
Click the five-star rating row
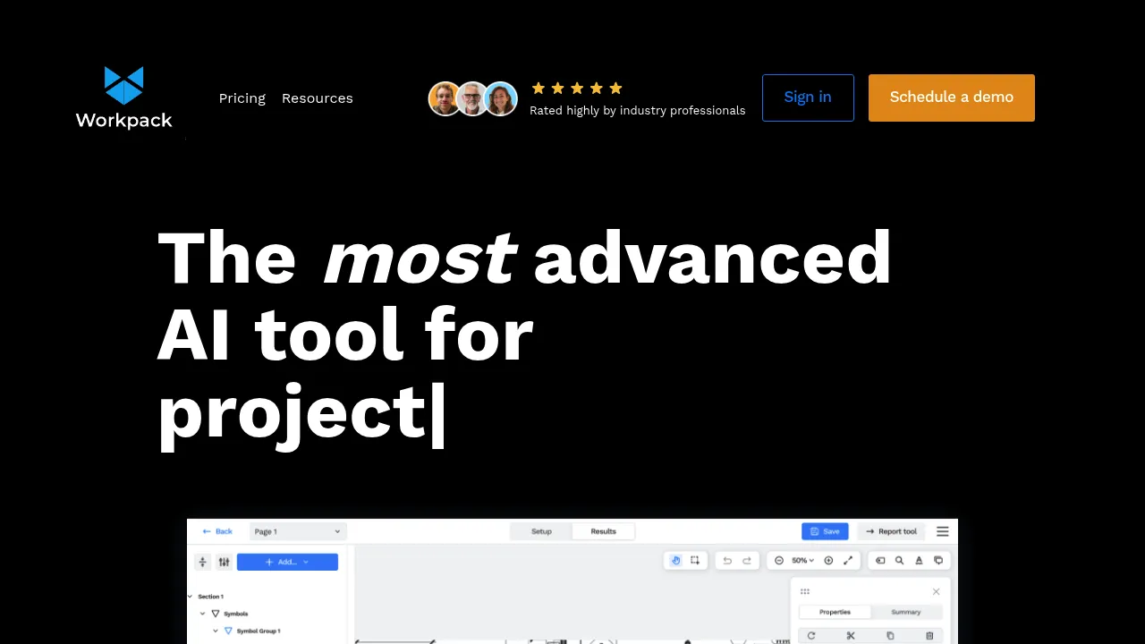(x=577, y=88)
